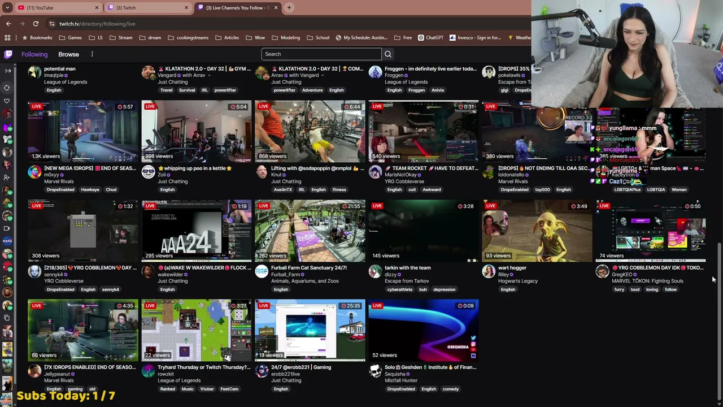Click the 'tarkin with the team' stream title
The height and width of the screenshot is (407, 723).
[407, 268]
